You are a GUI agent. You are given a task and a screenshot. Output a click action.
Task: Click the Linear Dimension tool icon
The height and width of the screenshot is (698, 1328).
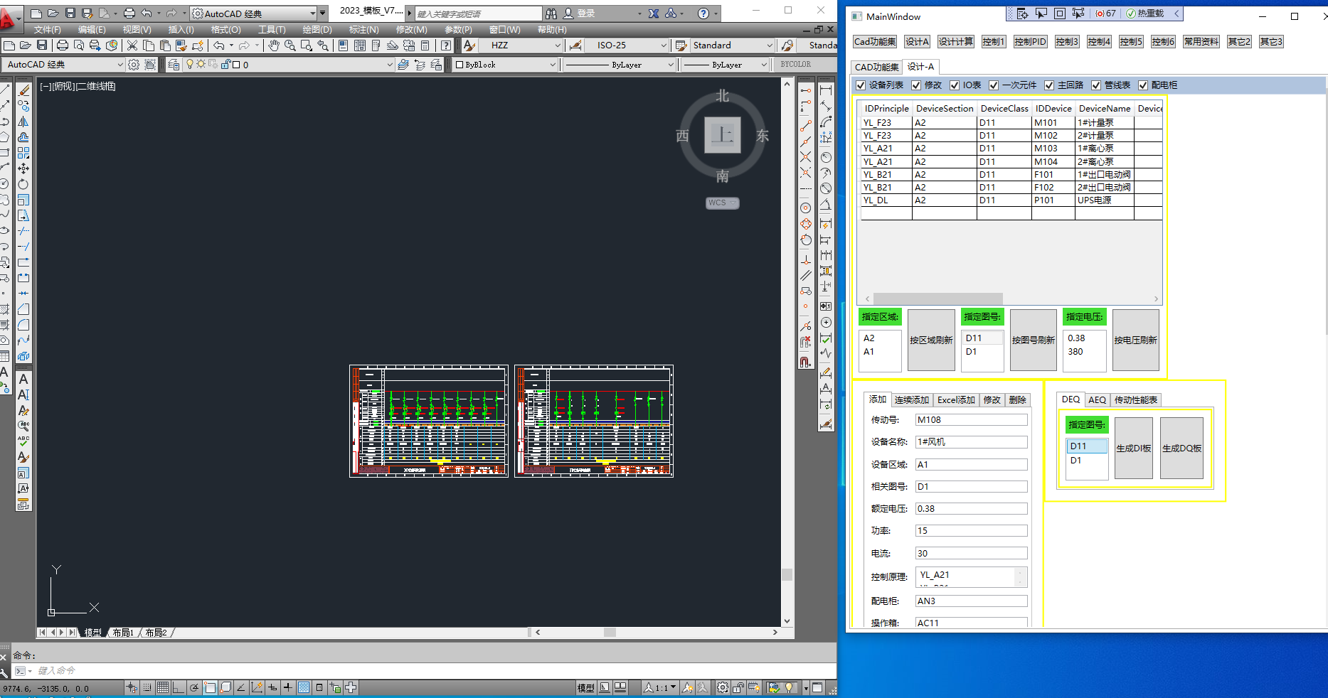click(x=826, y=90)
